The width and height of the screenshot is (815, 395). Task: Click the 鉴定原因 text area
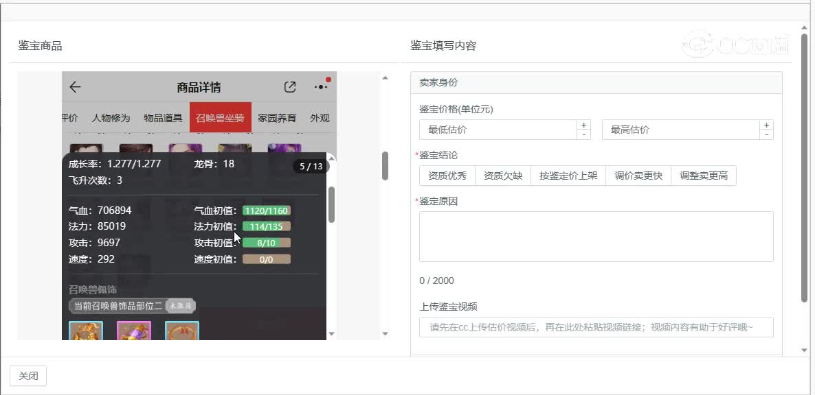(x=596, y=236)
